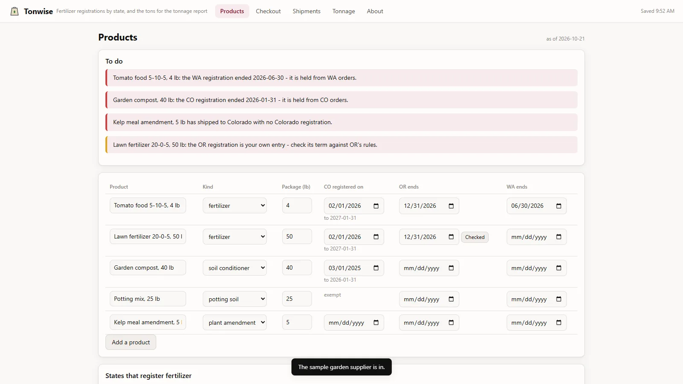The width and height of the screenshot is (683, 384).
Task: Edit the Lawn fertilizer product name field
Action: click(x=148, y=236)
